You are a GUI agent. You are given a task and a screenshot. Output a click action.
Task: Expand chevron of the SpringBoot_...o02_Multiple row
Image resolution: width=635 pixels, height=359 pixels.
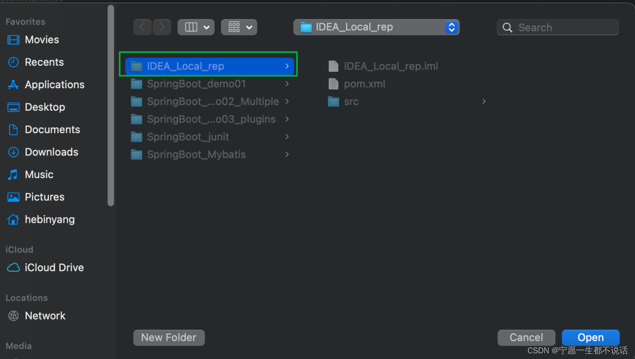click(x=287, y=102)
